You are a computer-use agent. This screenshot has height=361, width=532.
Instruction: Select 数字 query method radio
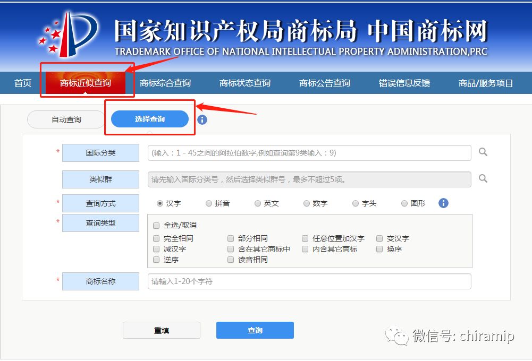pos(306,203)
